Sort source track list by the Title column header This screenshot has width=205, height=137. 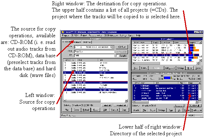[x=113, y=60]
